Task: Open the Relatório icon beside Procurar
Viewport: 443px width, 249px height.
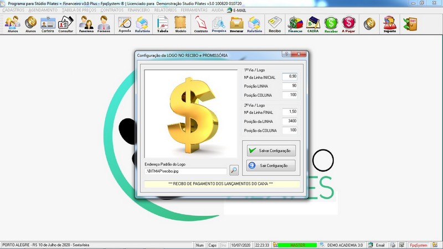Action: 255,24
